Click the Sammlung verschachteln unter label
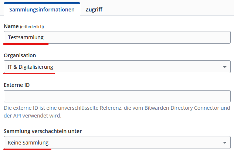The height and width of the screenshot is (153, 234). [43, 131]
